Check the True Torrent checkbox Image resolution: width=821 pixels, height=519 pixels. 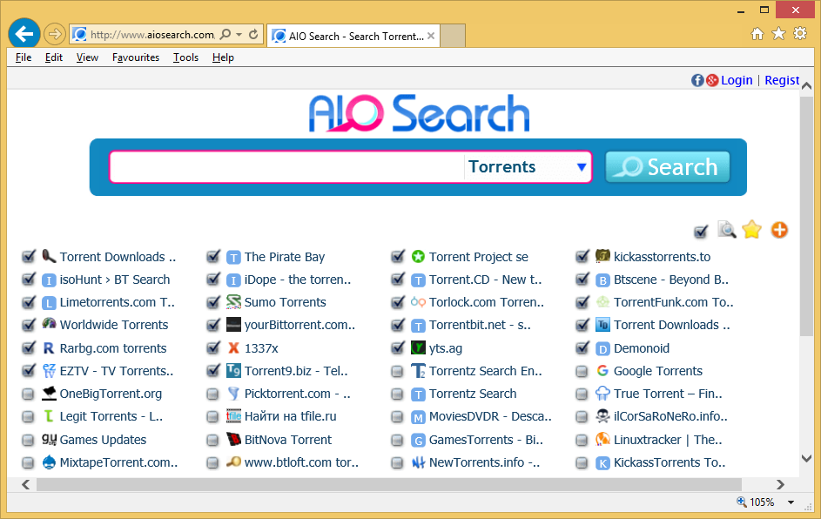(x=582, y=394)
